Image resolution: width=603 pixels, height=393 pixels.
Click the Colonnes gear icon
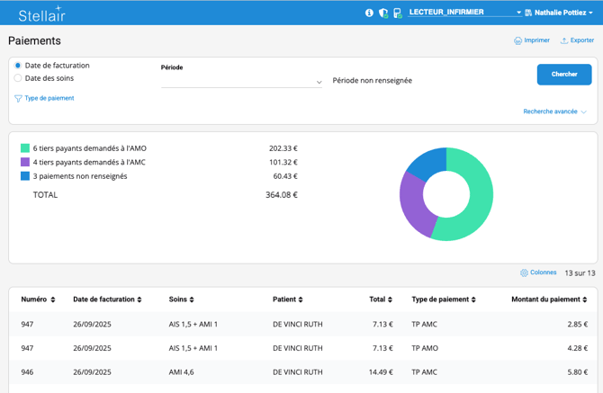point(525,272)
